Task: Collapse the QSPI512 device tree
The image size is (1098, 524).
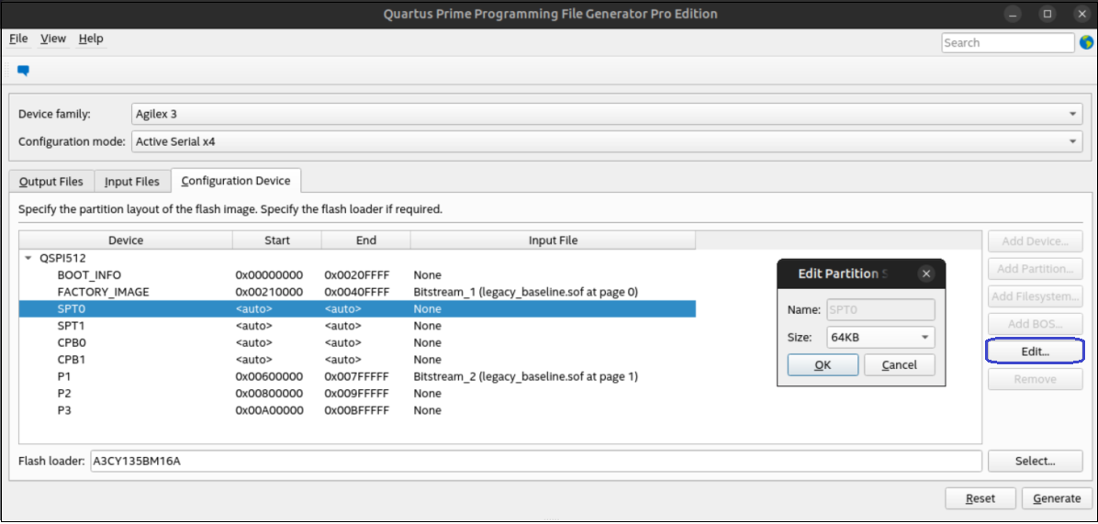Action: point(28,258)
